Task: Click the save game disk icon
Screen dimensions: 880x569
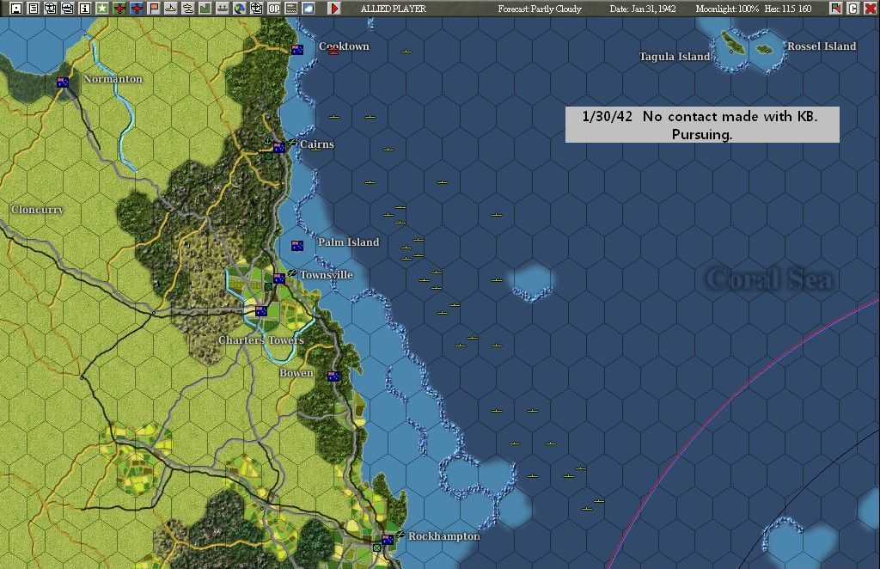Action: coord(16,9)
